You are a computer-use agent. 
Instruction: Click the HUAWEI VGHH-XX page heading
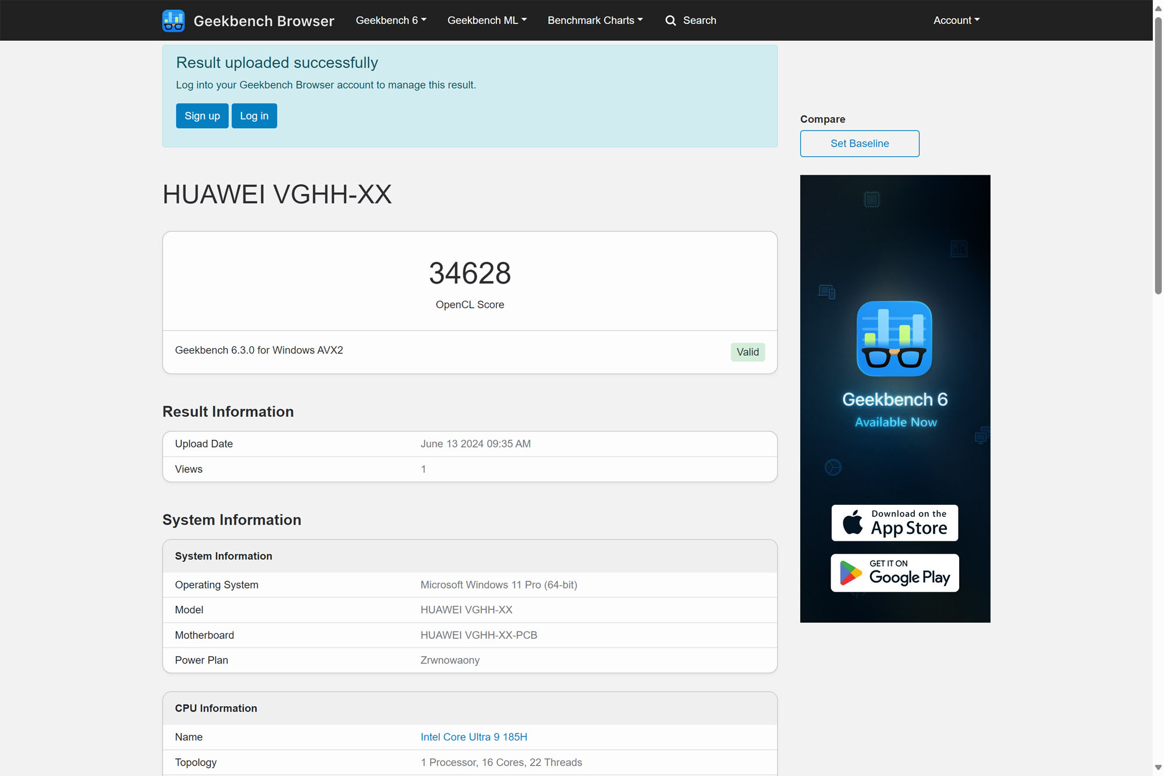[277, 194]
